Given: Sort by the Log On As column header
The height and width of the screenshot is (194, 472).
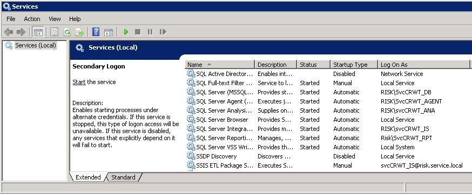Looking at the screenshot, I should [x=424, y=65].
